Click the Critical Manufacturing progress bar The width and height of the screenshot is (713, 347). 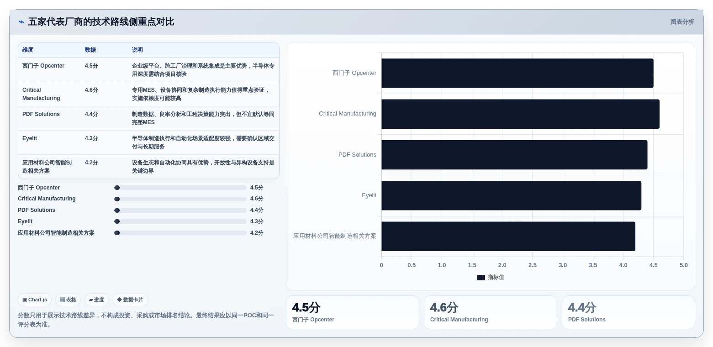pos(180,199)
